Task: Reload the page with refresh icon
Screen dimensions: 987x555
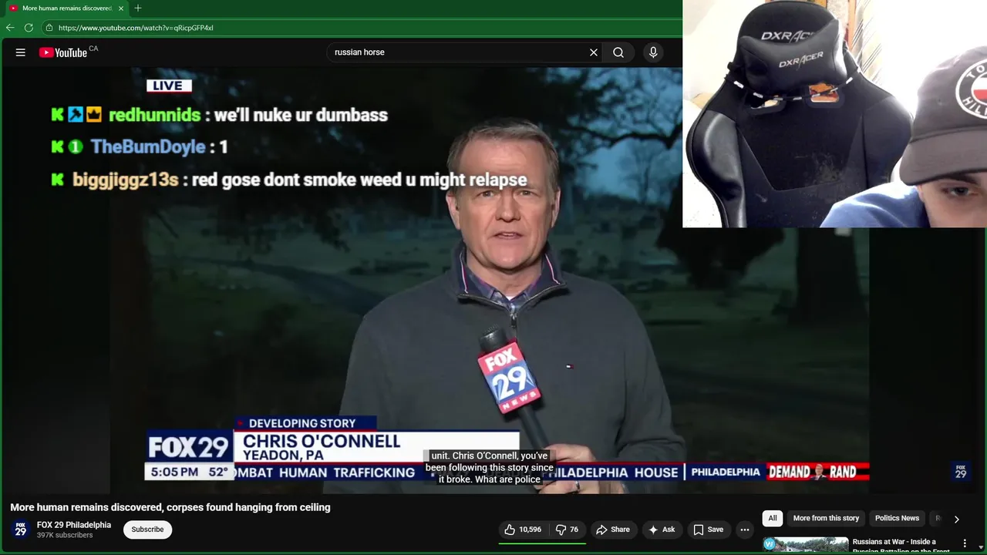Action: pos(29,28)
